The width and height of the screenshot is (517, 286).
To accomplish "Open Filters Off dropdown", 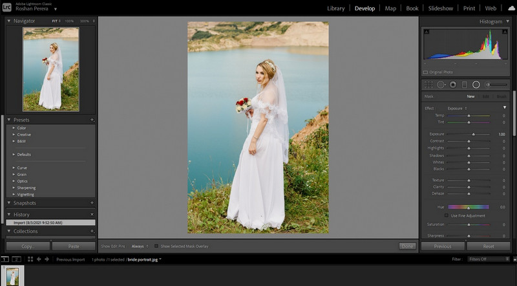I will (489, 259).
